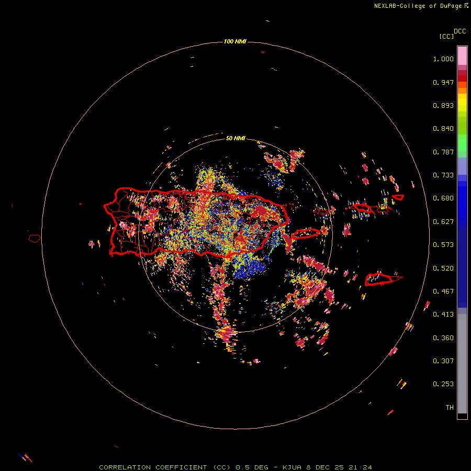Viewport: 471px width, 471px height.
Task: Click the gray lower segment of color bar
Action: (x=462, y=364)
